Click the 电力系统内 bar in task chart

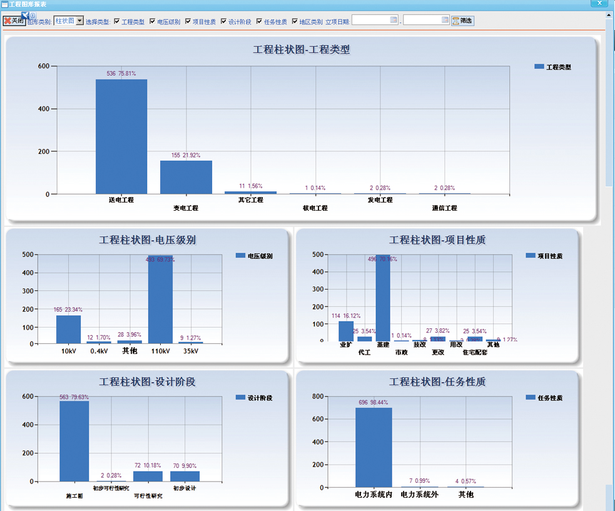click(x=374, y=447)
